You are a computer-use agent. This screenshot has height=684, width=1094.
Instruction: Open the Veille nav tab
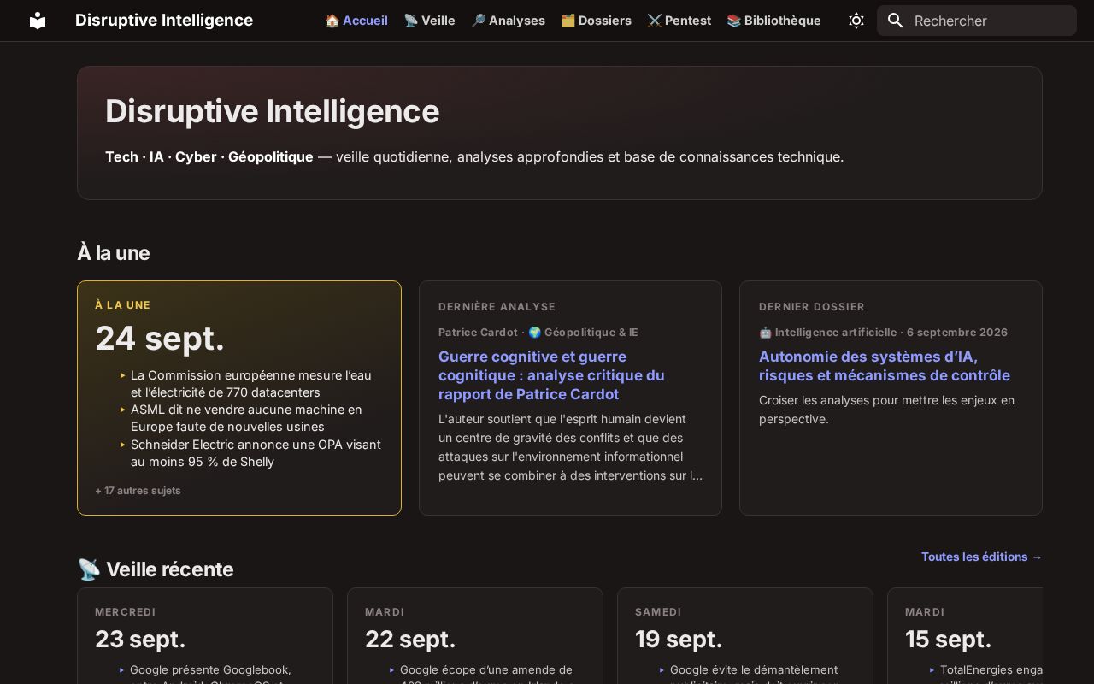click(x=429, y=21)
